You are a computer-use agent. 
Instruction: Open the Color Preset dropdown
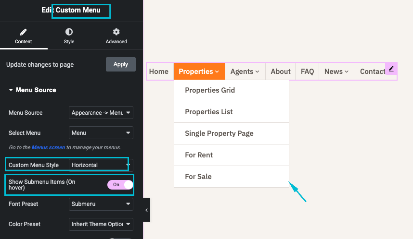(101, 224)
